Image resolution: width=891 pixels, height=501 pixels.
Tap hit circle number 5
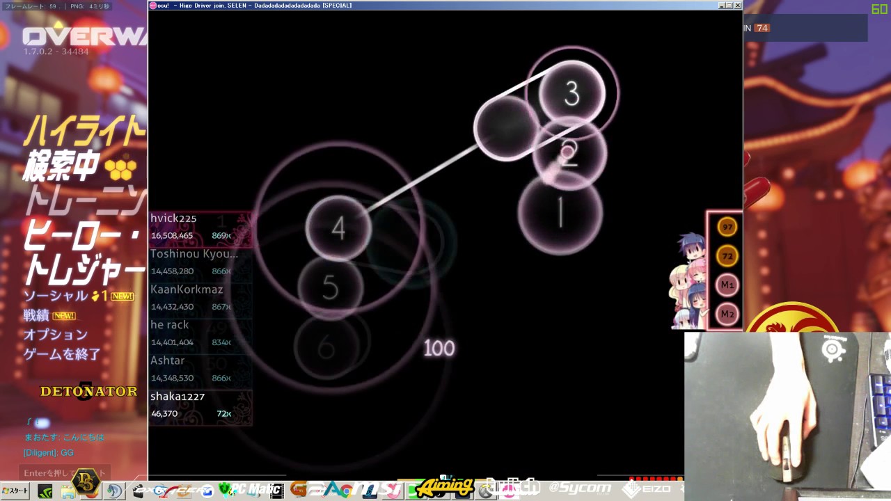[x=331, y=287]
